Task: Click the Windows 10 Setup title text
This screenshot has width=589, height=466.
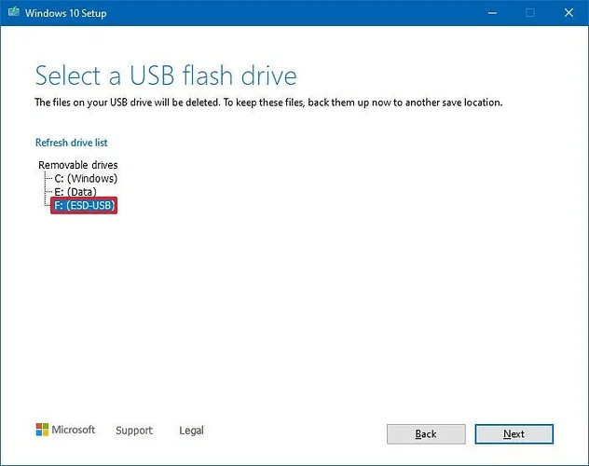Action: coord(66,13)
